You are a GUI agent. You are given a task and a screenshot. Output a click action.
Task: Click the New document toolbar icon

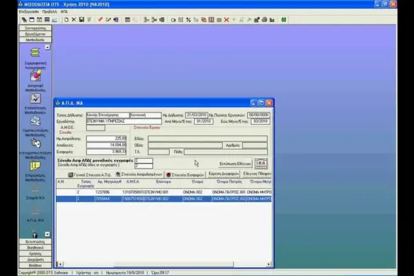66,19
